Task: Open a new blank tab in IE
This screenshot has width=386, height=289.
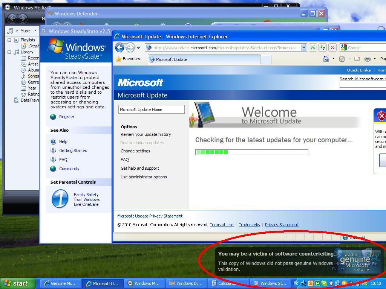Action: pyautogui.click(x=266, y=60)
